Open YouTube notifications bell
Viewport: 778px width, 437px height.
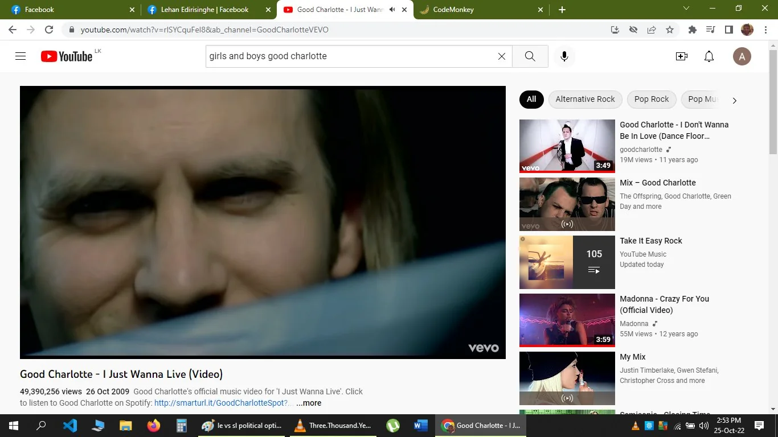pos(709,56)
